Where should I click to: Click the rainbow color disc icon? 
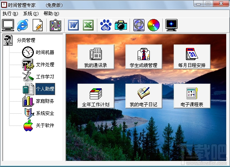coord(154,25)
